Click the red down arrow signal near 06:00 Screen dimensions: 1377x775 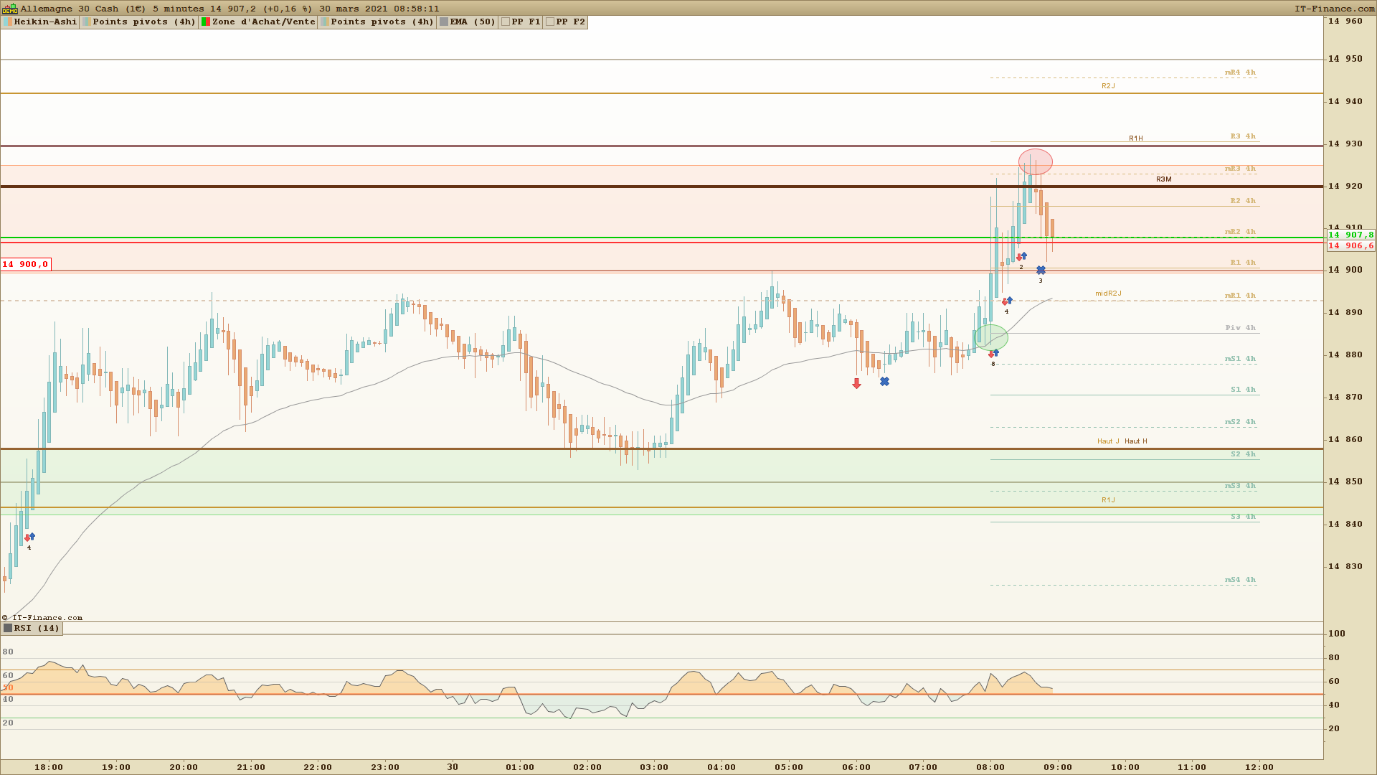coord(856,384)
